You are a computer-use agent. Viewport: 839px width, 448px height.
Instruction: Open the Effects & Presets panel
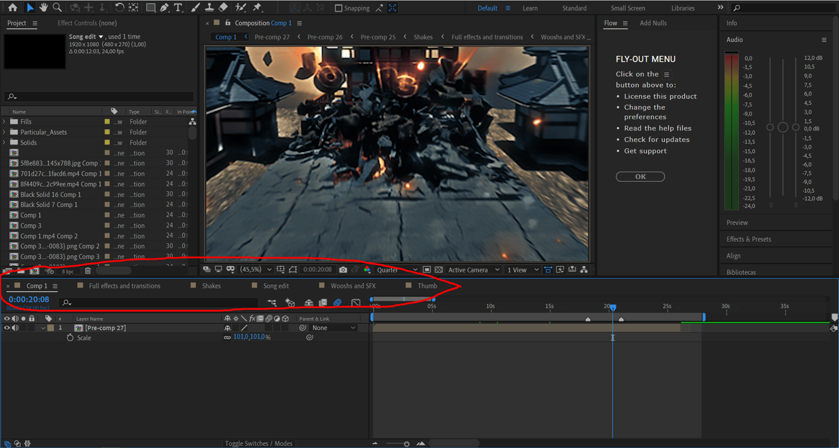point(748,239)
